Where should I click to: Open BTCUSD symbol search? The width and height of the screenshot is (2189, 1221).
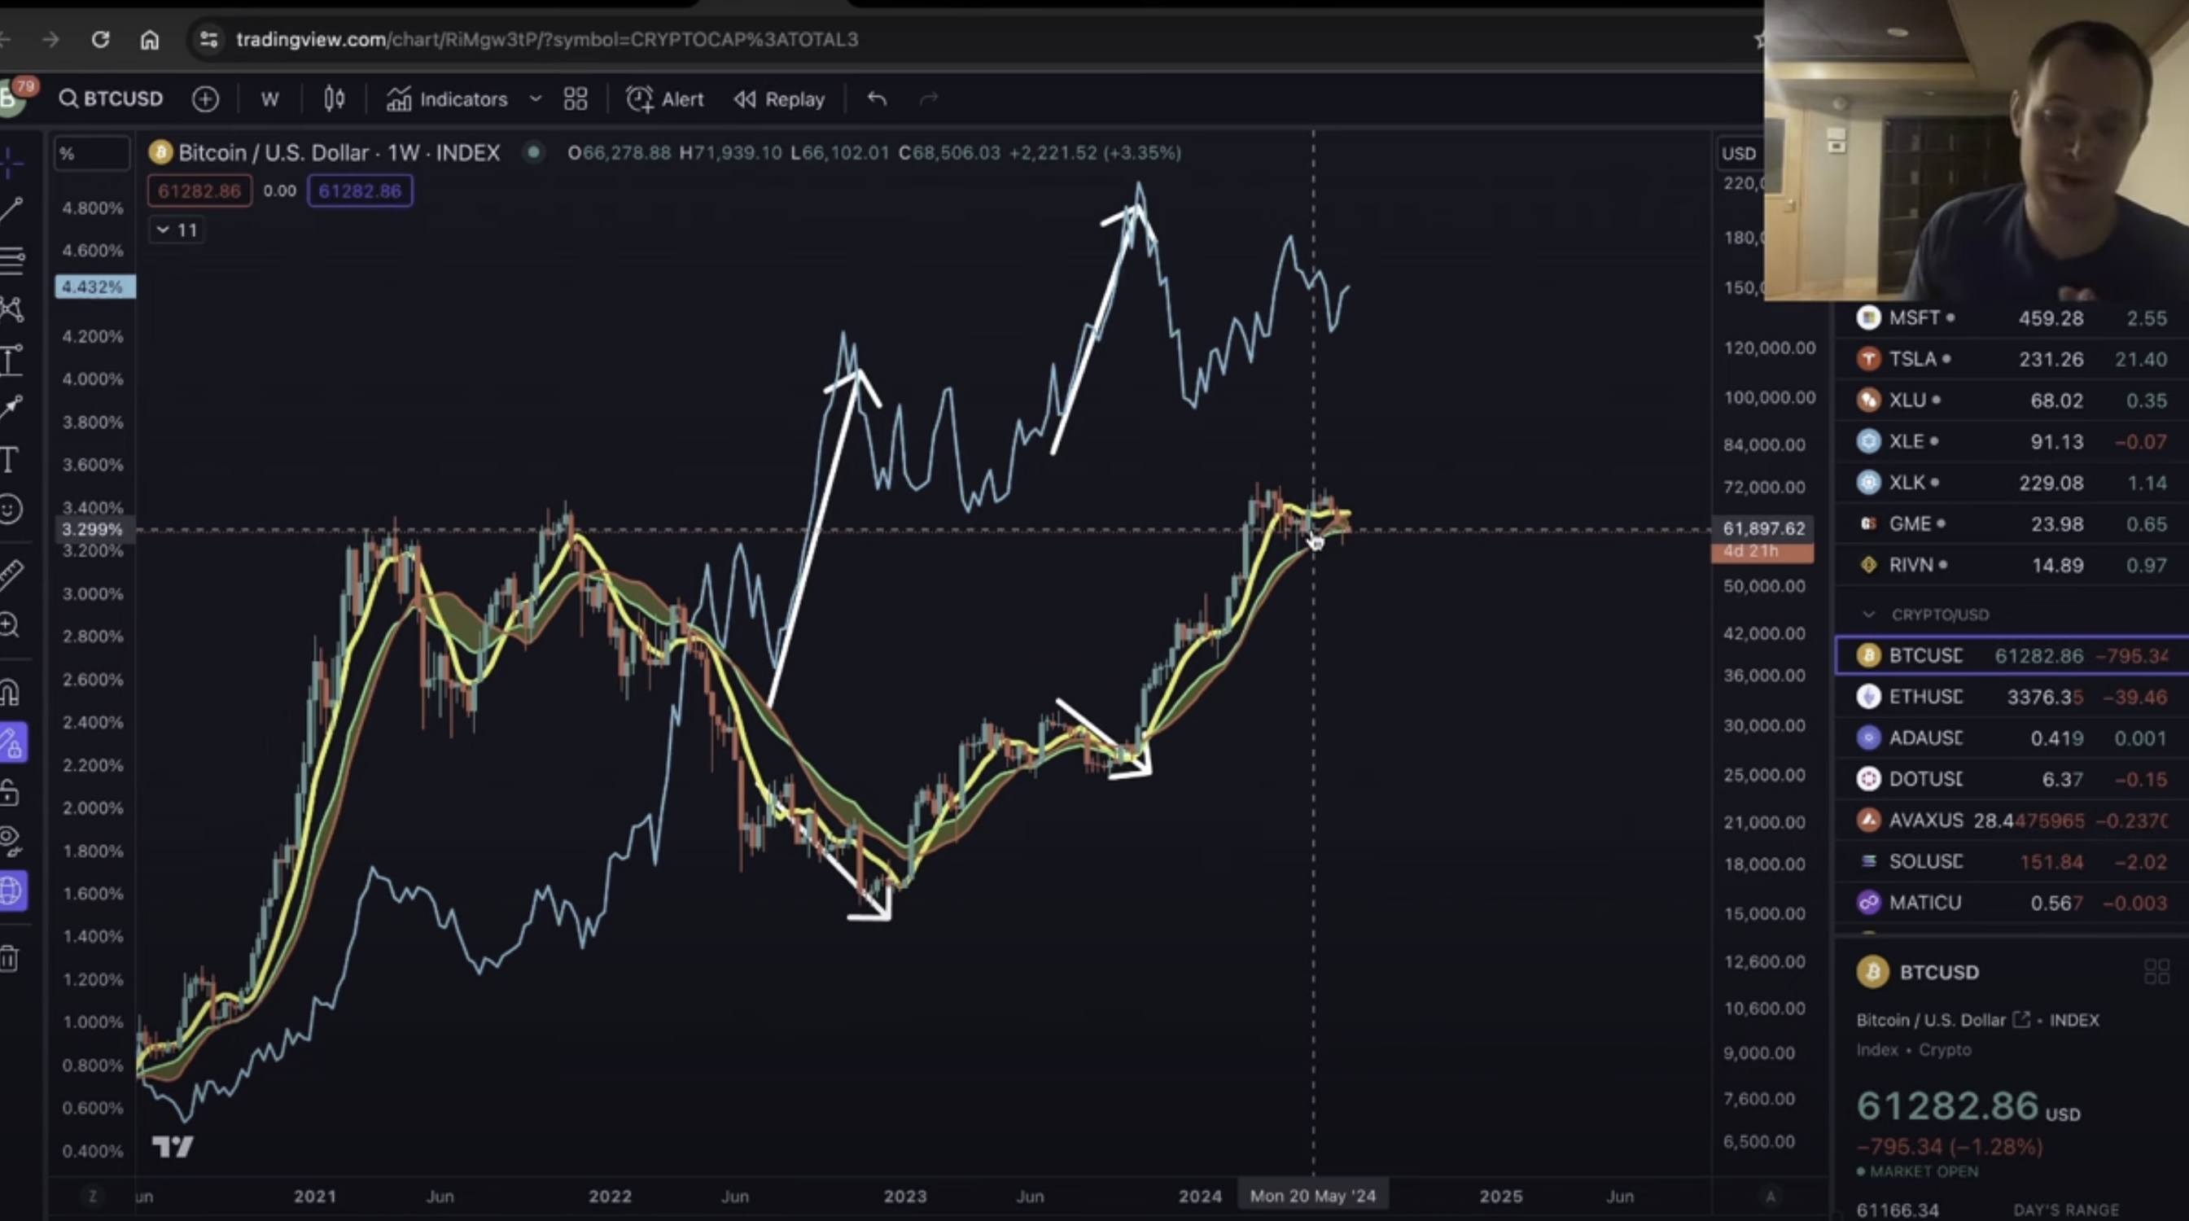point(112,98)
